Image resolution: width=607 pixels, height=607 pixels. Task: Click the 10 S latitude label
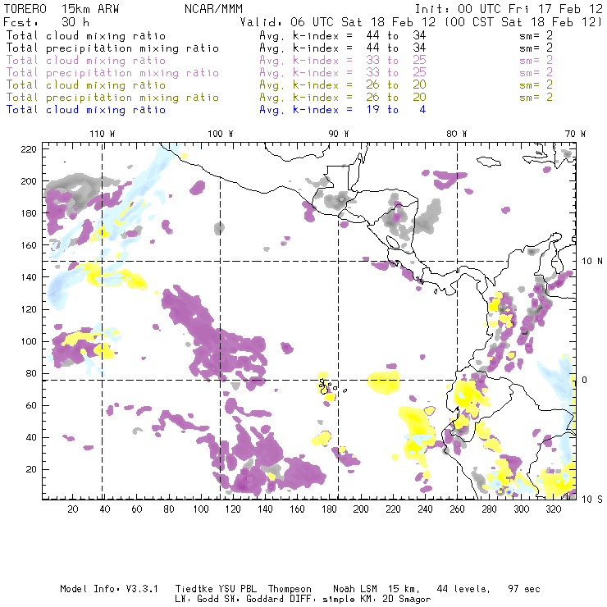(593, 499)
